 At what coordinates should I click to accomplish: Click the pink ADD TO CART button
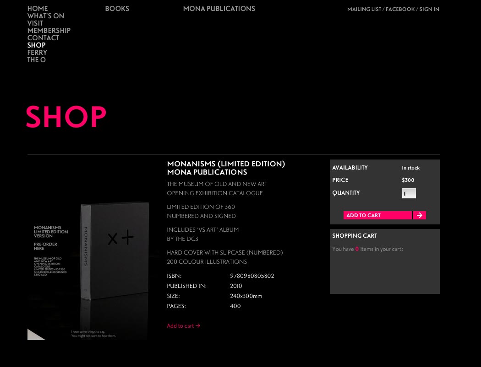click(x=377, y=215)
